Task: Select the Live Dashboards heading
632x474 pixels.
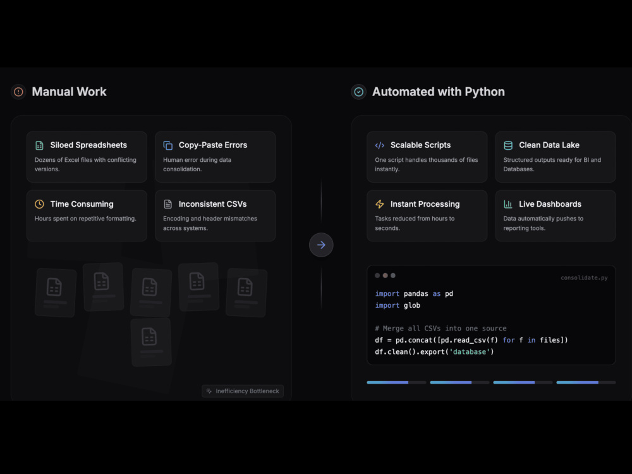Action: 550,204
